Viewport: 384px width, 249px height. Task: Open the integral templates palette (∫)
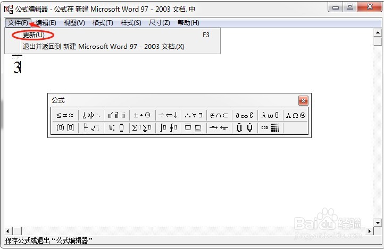pos(168,127)
